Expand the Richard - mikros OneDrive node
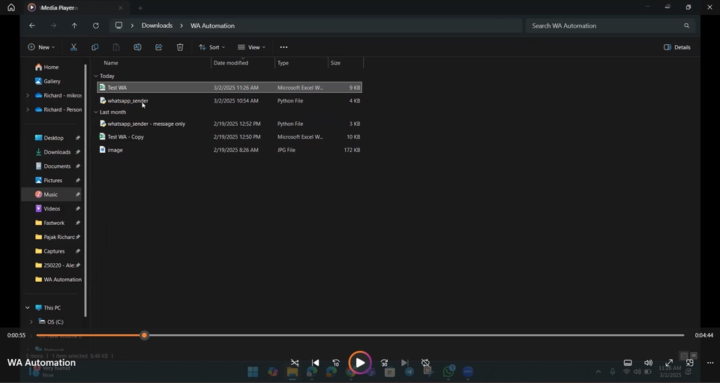 [28, 95]
